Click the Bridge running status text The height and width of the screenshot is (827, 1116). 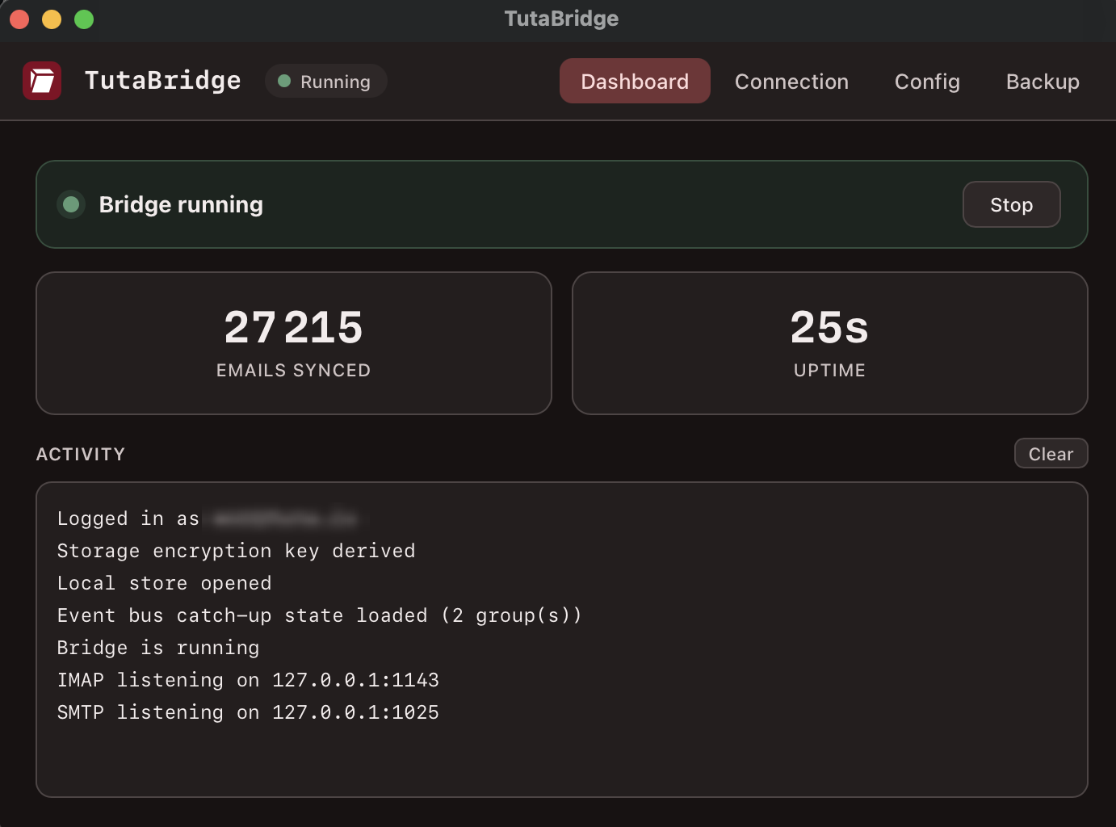point(181,204)
